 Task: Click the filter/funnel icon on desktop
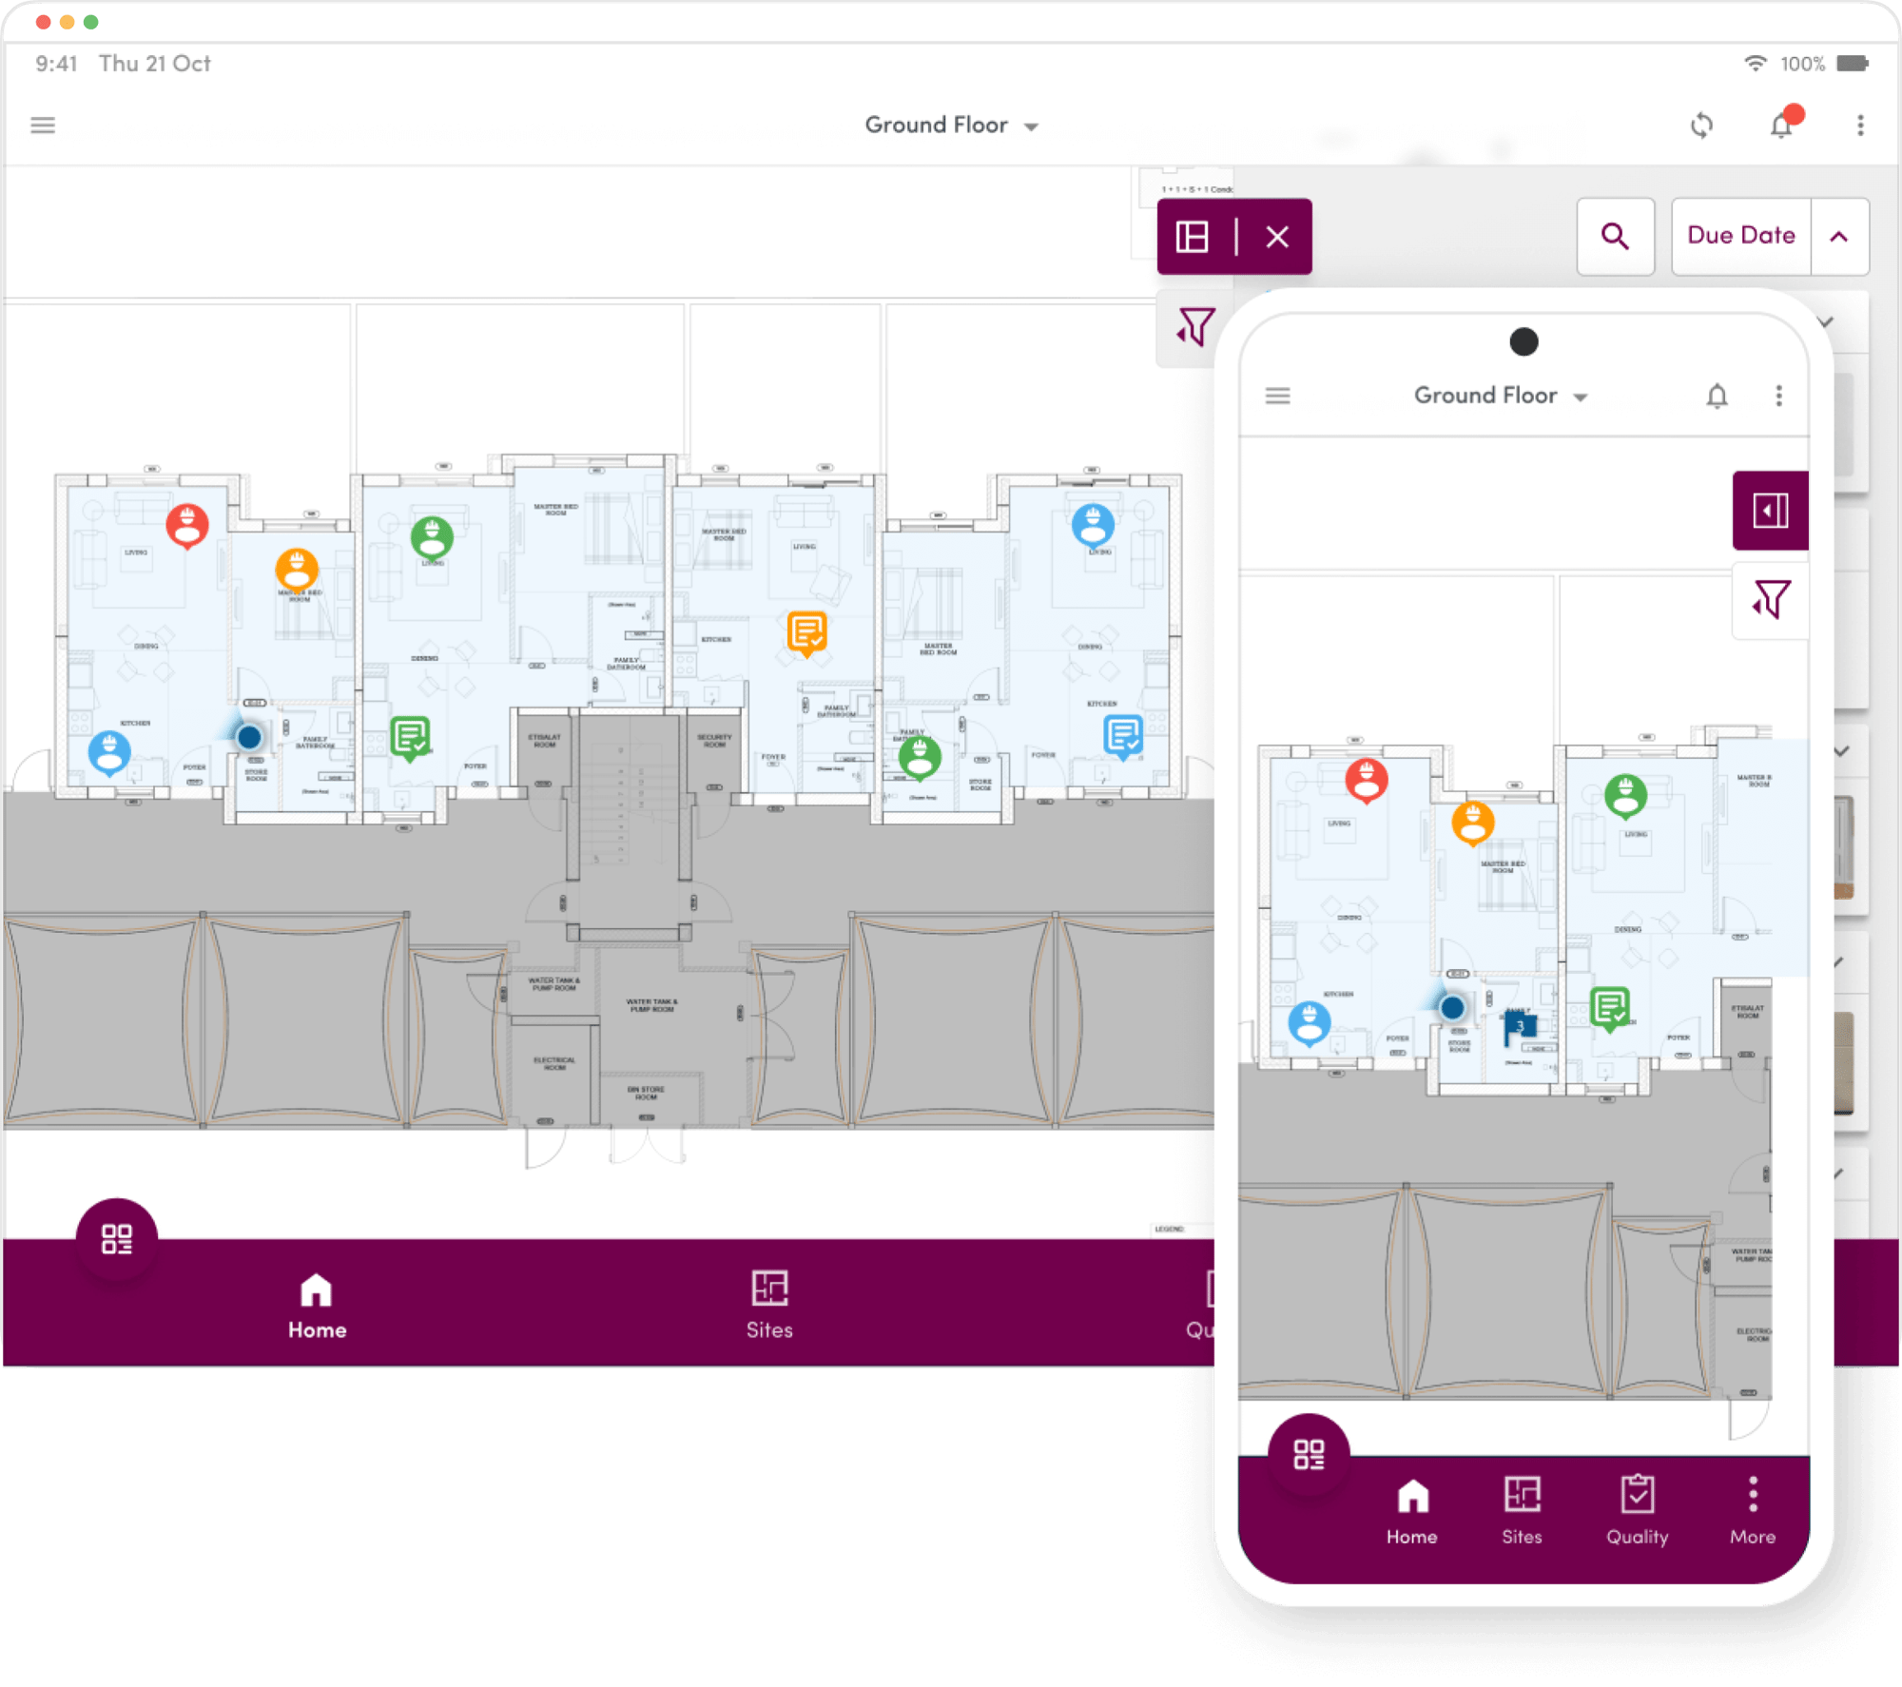point(1194,322)
